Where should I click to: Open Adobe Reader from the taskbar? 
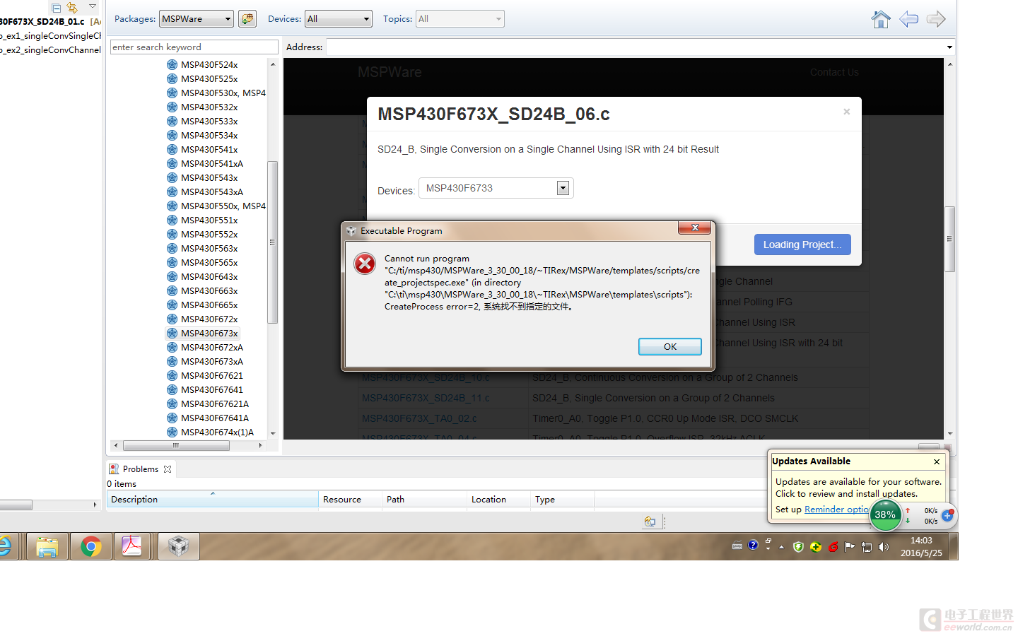[x=132, y=546]
